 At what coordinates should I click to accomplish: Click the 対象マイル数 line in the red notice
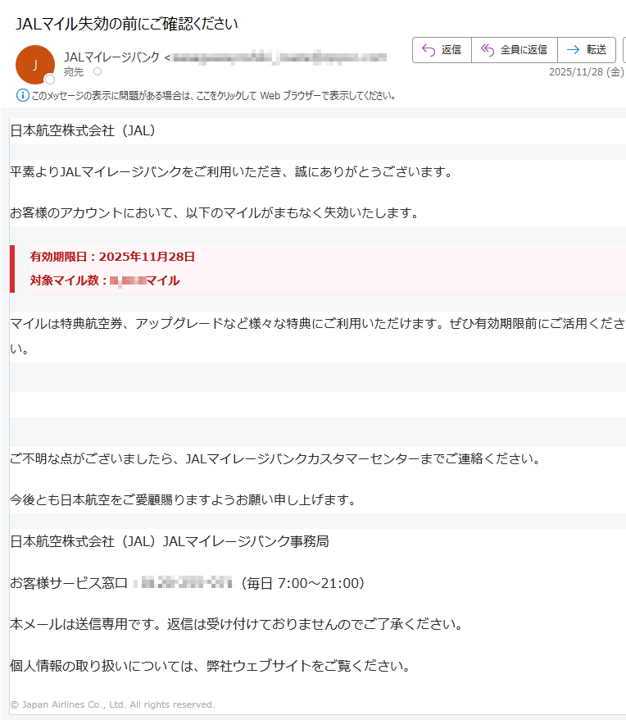pyautogui.click(x=104, y=280)
